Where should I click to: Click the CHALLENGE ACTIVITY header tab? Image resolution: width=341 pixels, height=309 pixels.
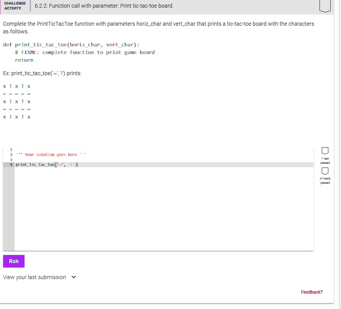pyautogui.click(x=15, y=6)
